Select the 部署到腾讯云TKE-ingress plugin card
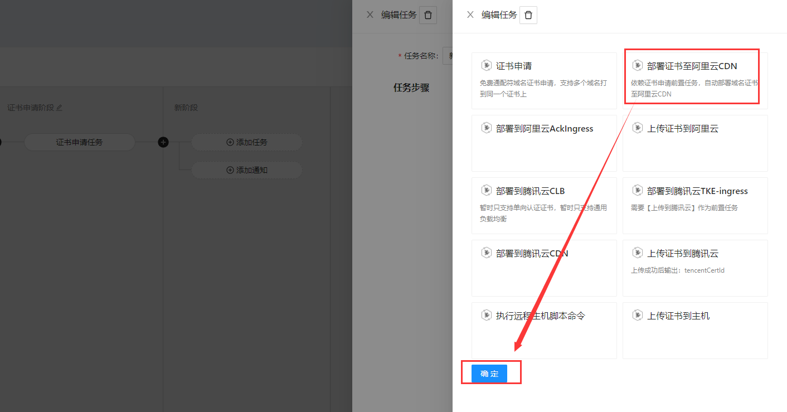This screenshot has width=787, height=412. 695,205
